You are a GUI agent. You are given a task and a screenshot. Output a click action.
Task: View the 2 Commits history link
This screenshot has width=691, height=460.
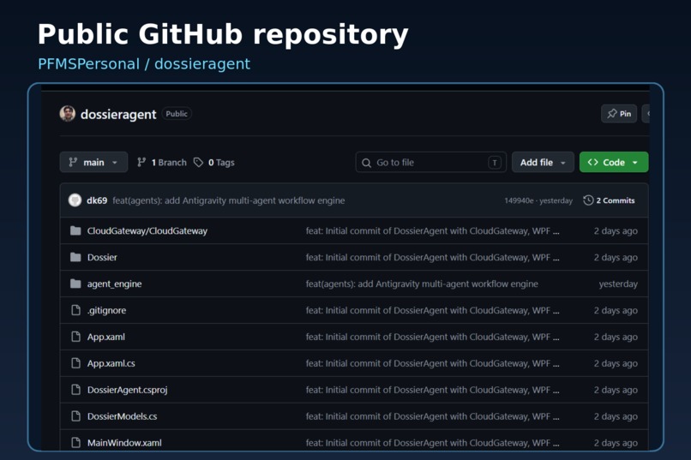pyautogui.click(x=609, y=200)
